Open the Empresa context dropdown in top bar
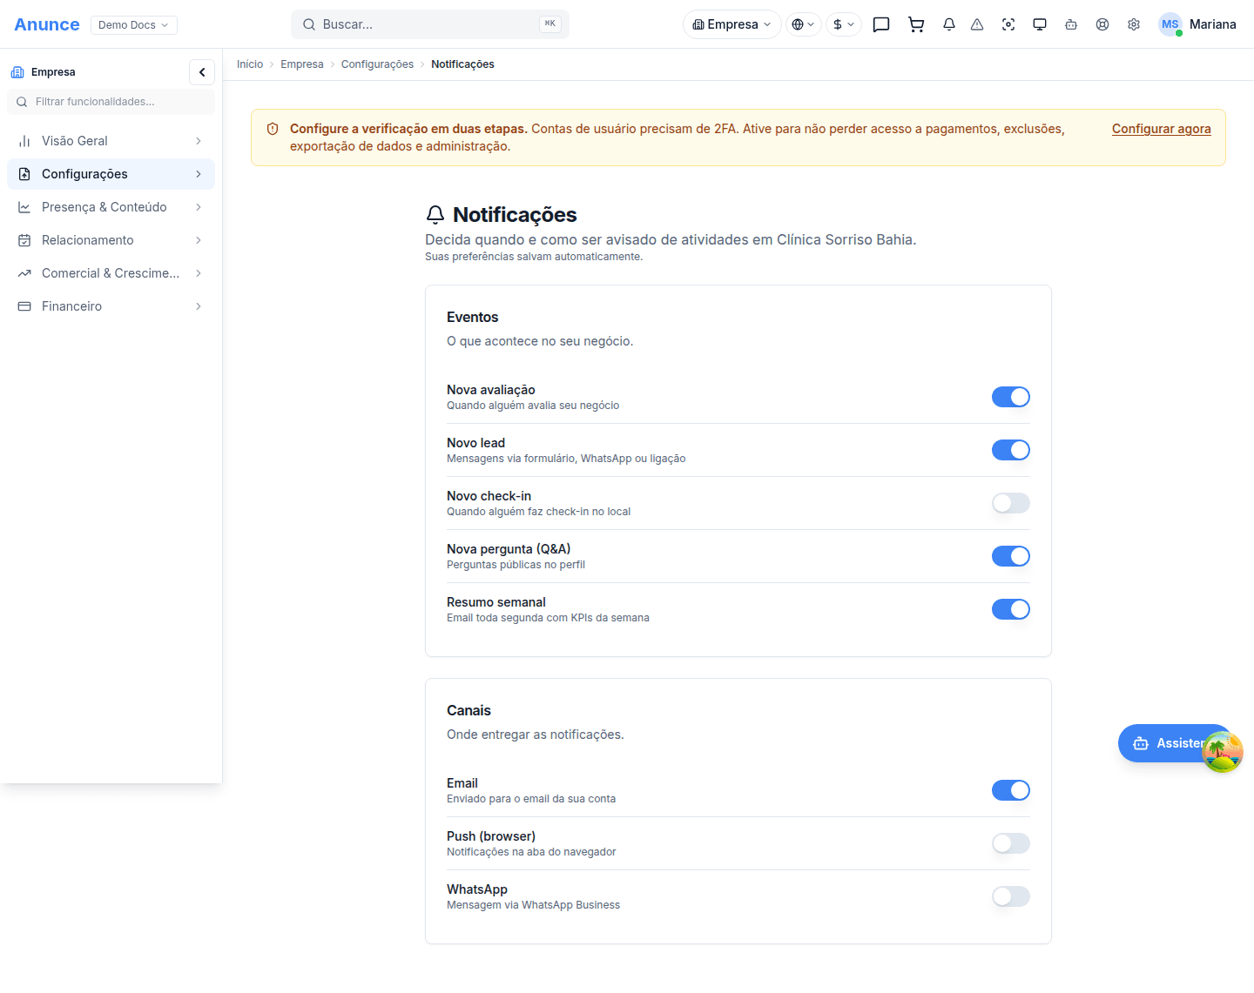 732,24
